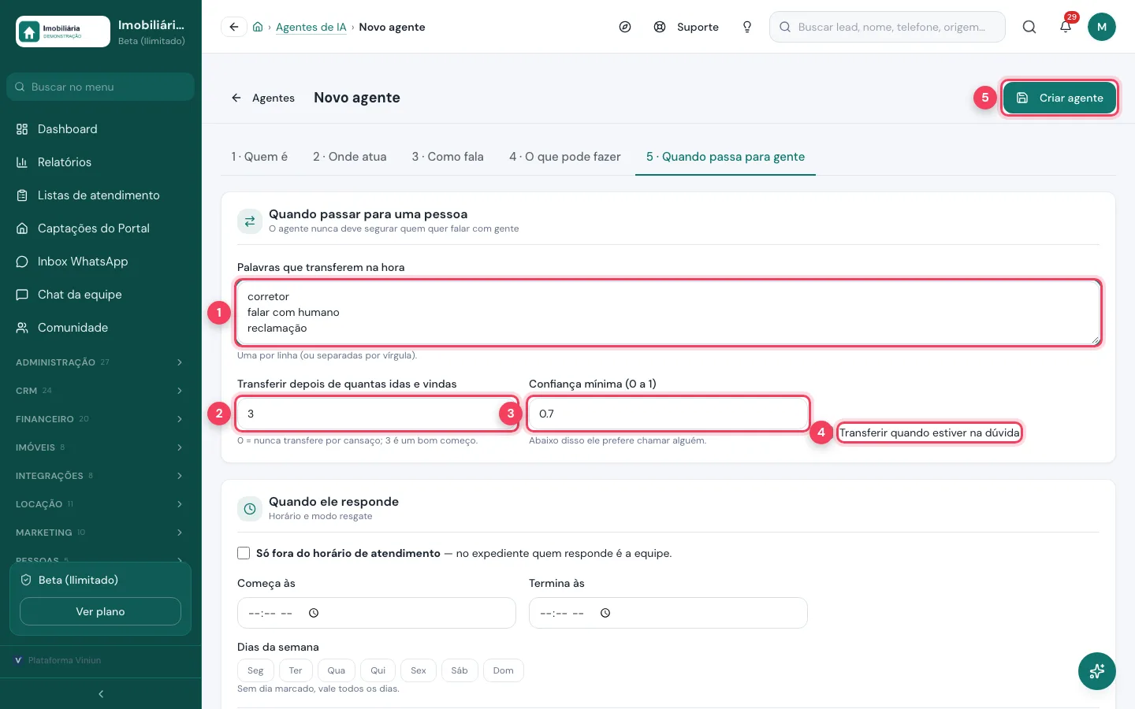This screenshot has width=1135, height=709.
Task: Toggle the Qui weekday chip
Action: click(378, 670)
